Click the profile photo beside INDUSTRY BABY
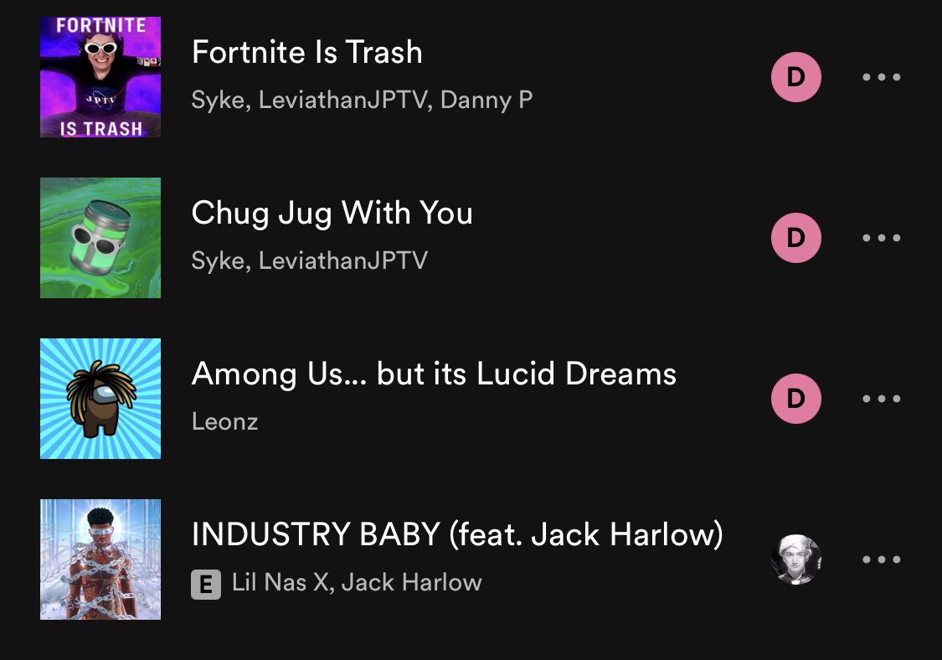942x660 pixels. coord(795,559)
